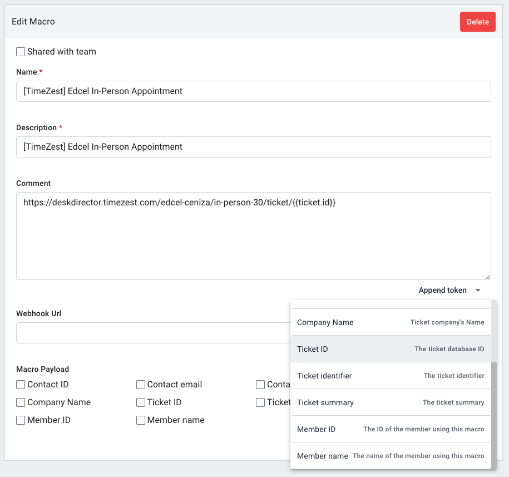
Task: Check the Contact ID payload box
Action: click(21, 385)
